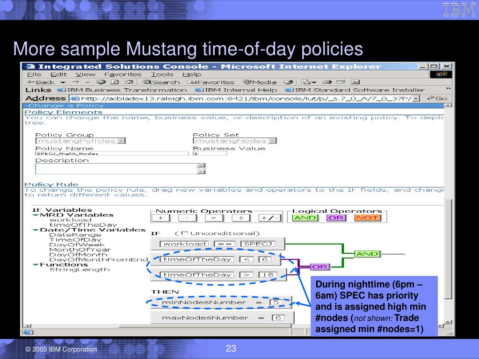Screen dimensions: 479x359
Task: Toggle the Unconditional checkbox
Action: click(184, 234)
